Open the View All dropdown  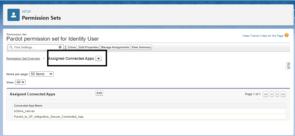point(20,82)
